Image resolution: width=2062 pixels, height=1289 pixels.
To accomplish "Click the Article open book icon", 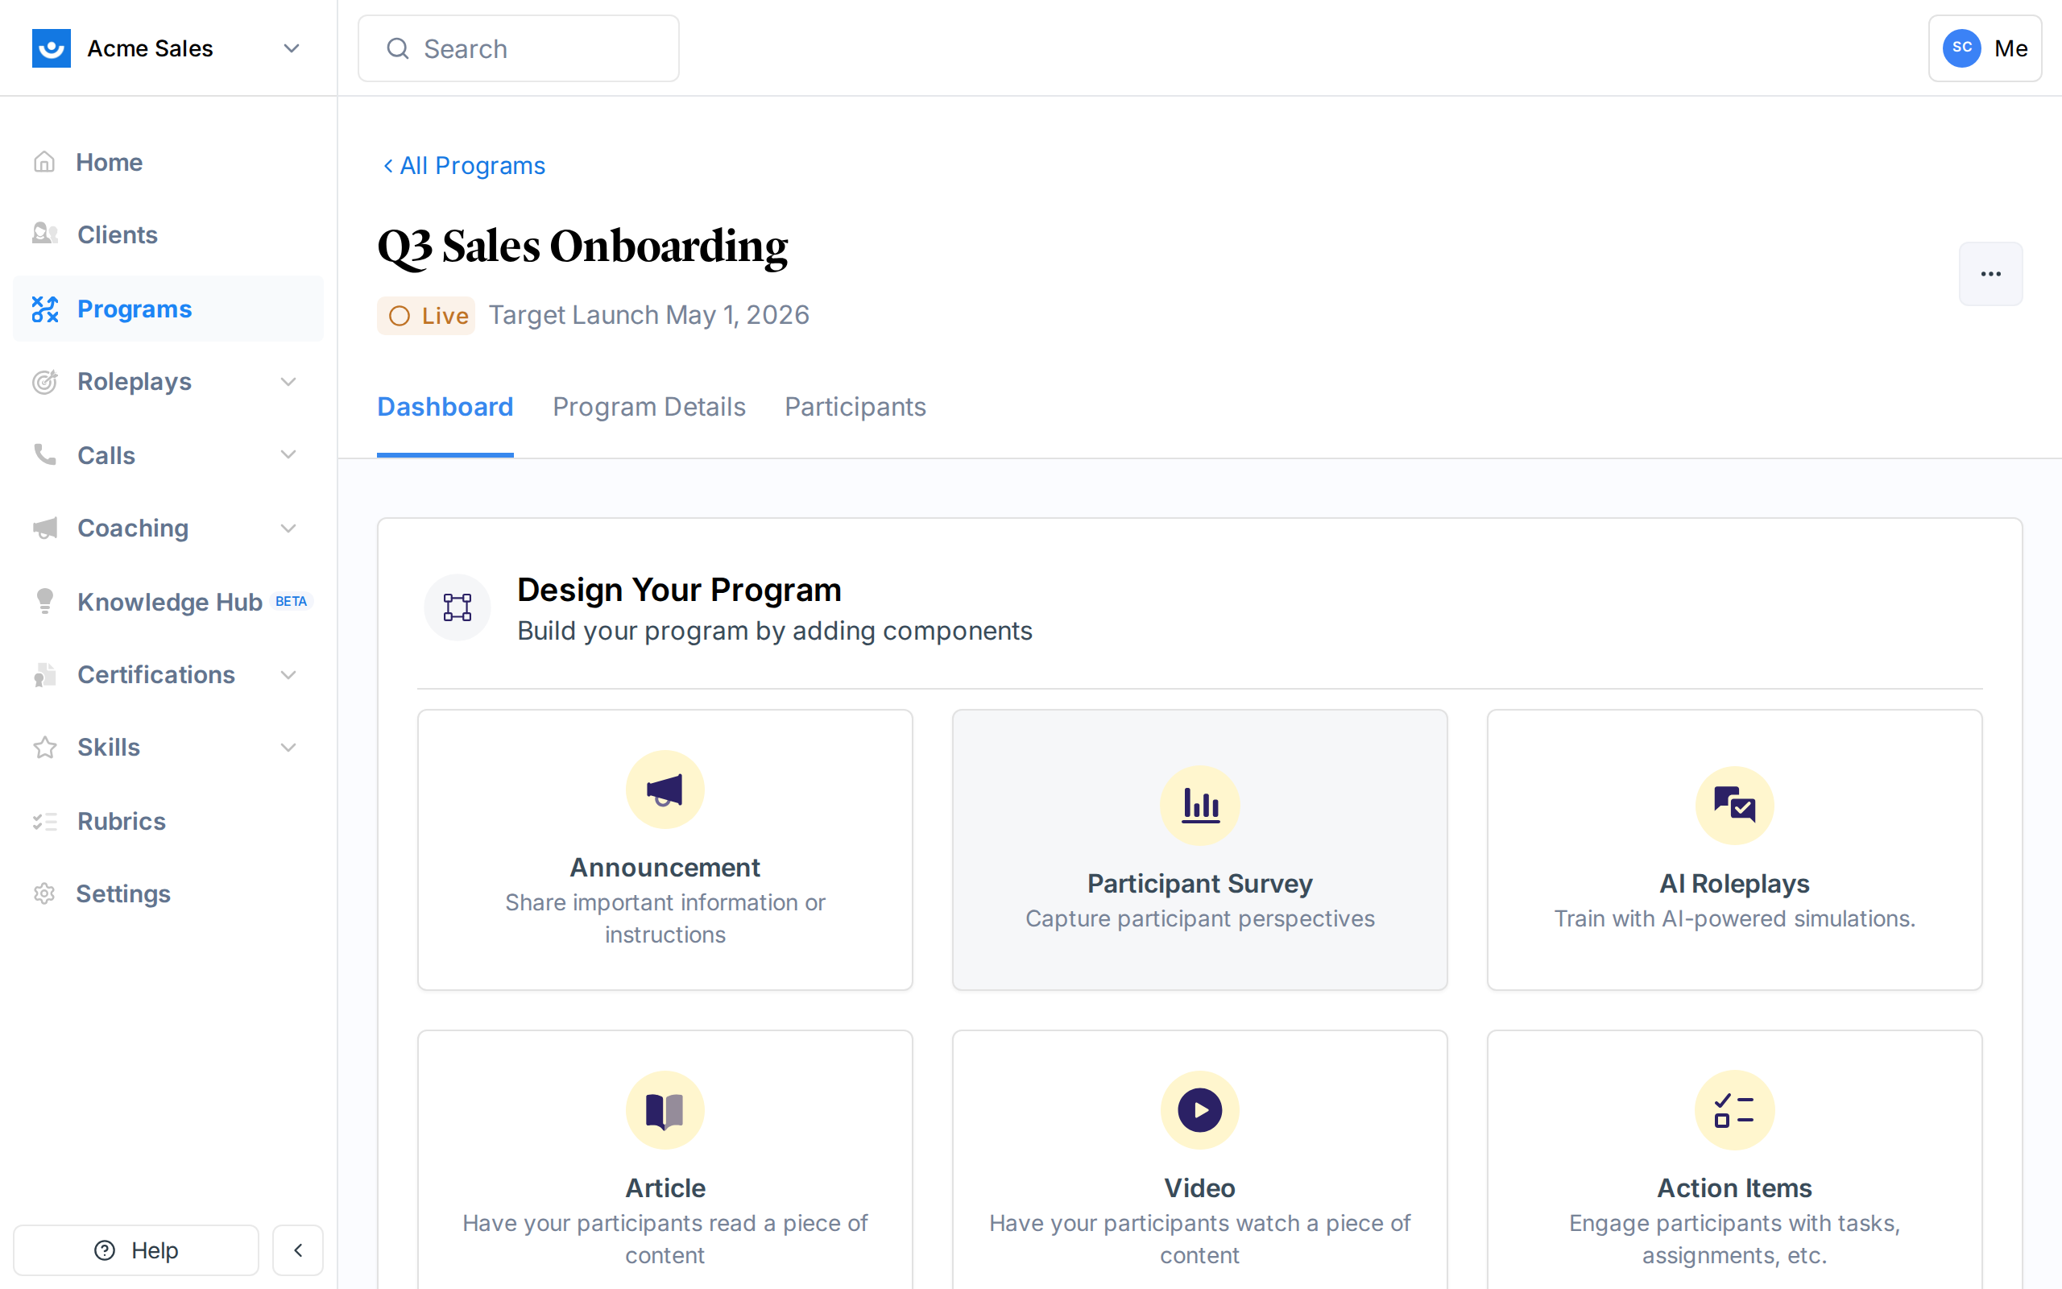I will 665,1110.
